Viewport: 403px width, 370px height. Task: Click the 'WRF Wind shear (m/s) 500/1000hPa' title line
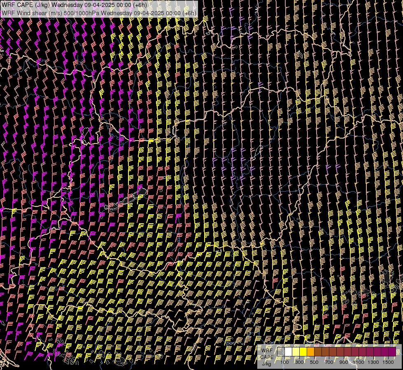(x=99, y=13)
